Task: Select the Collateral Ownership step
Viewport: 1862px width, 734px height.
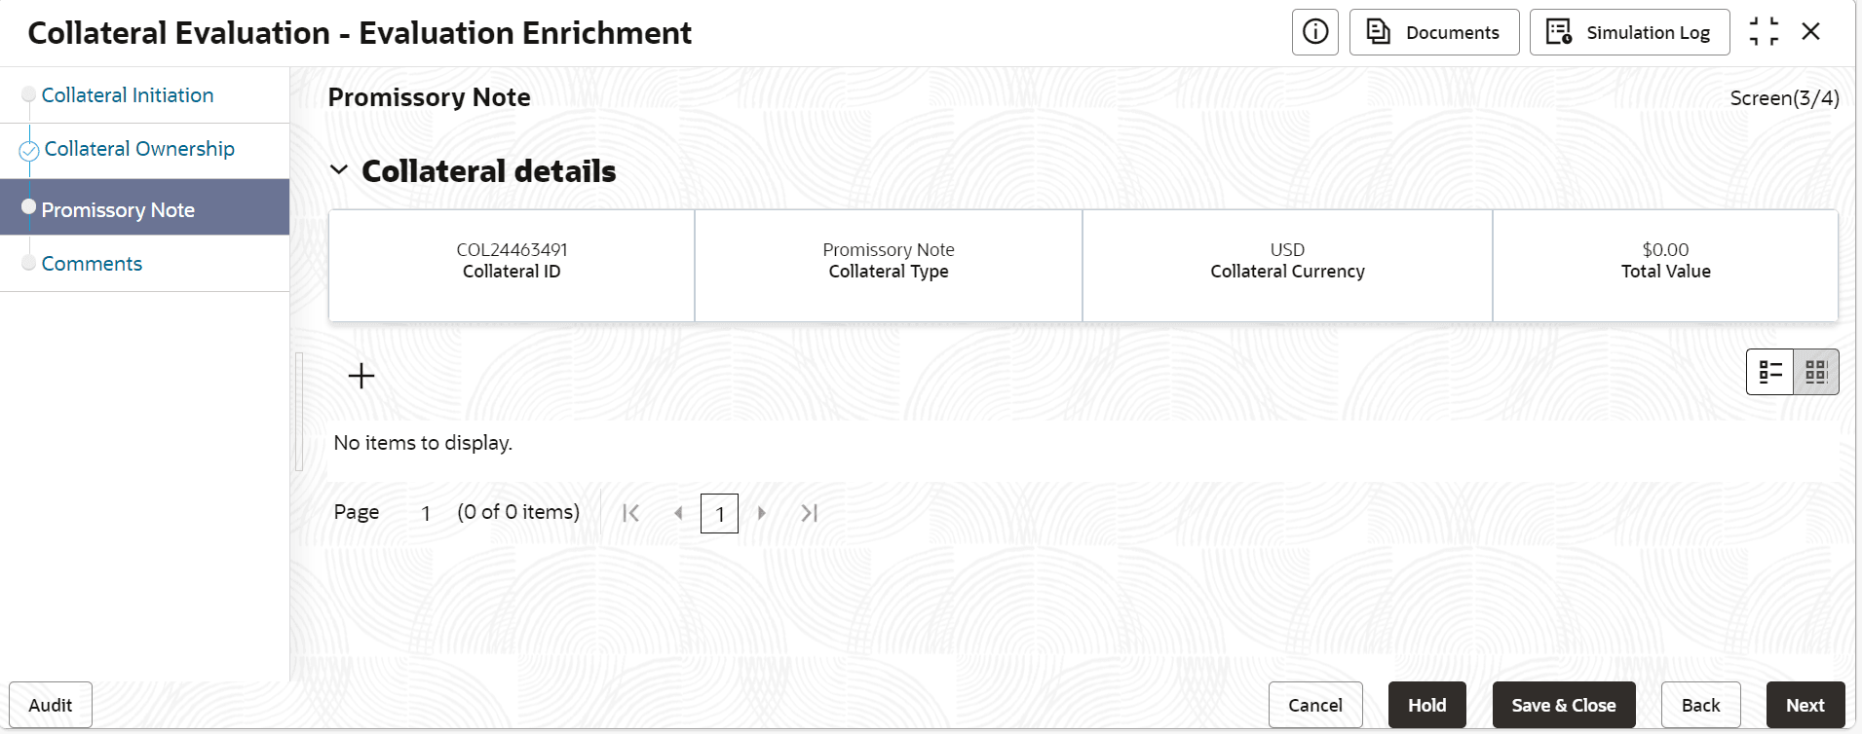Action: [x=139, y=149]
